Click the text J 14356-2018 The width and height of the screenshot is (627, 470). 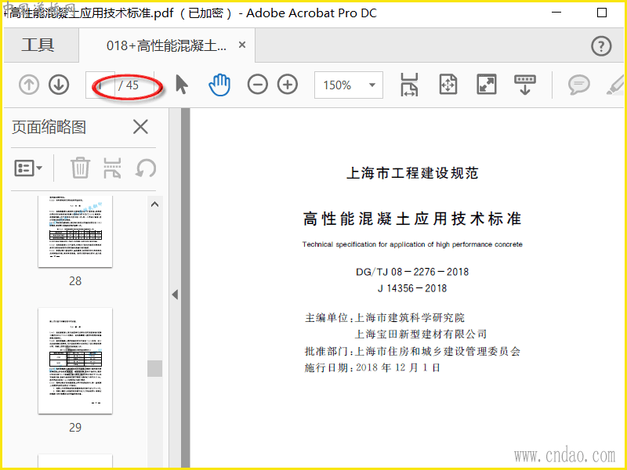click(x=412, y=288)
